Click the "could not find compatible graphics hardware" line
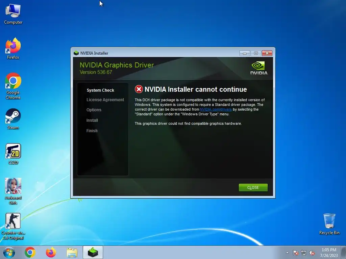This screenshot has height=259, width=346. [x=188, y=123]
